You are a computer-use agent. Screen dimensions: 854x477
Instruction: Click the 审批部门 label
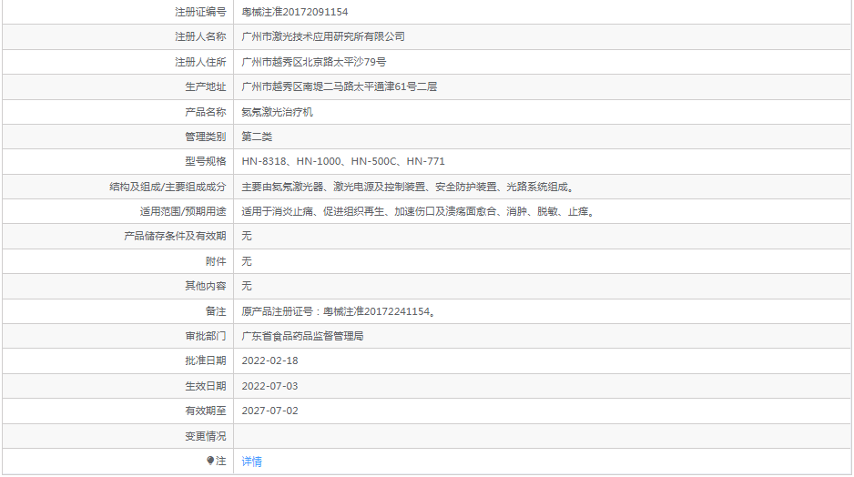pos(206,336)
